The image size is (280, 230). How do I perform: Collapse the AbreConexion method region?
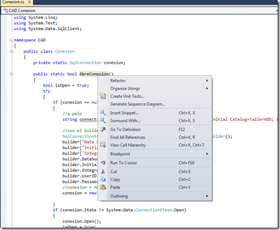tap(12, 74)
